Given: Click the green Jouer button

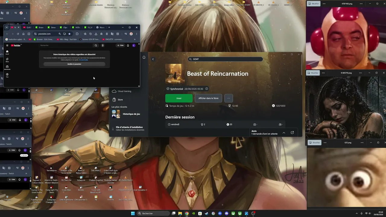Looking at the screenshot, I should click(x=179, y=98).
